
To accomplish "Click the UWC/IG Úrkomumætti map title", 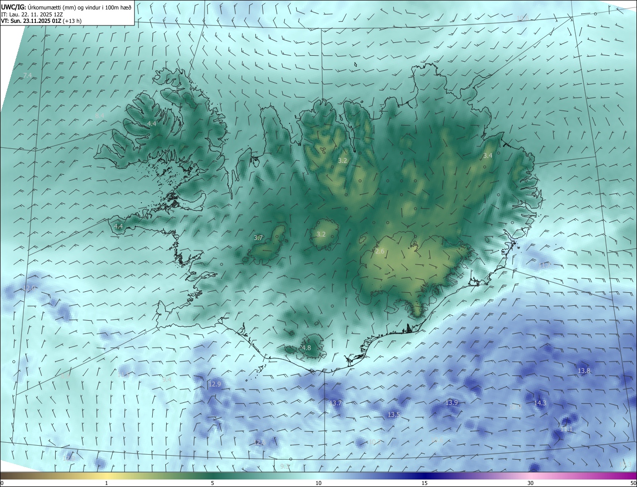I will tap(66, 7).
